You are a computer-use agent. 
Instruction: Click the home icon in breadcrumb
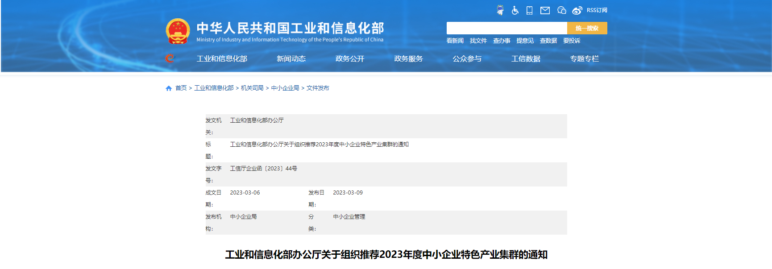(169, 88)
